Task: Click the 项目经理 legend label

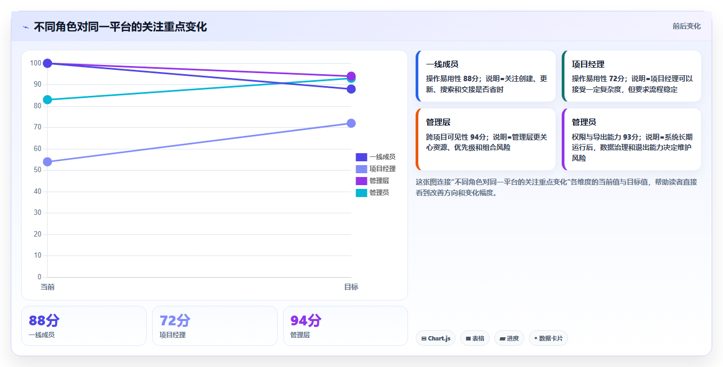Action: tap(383, 169)
